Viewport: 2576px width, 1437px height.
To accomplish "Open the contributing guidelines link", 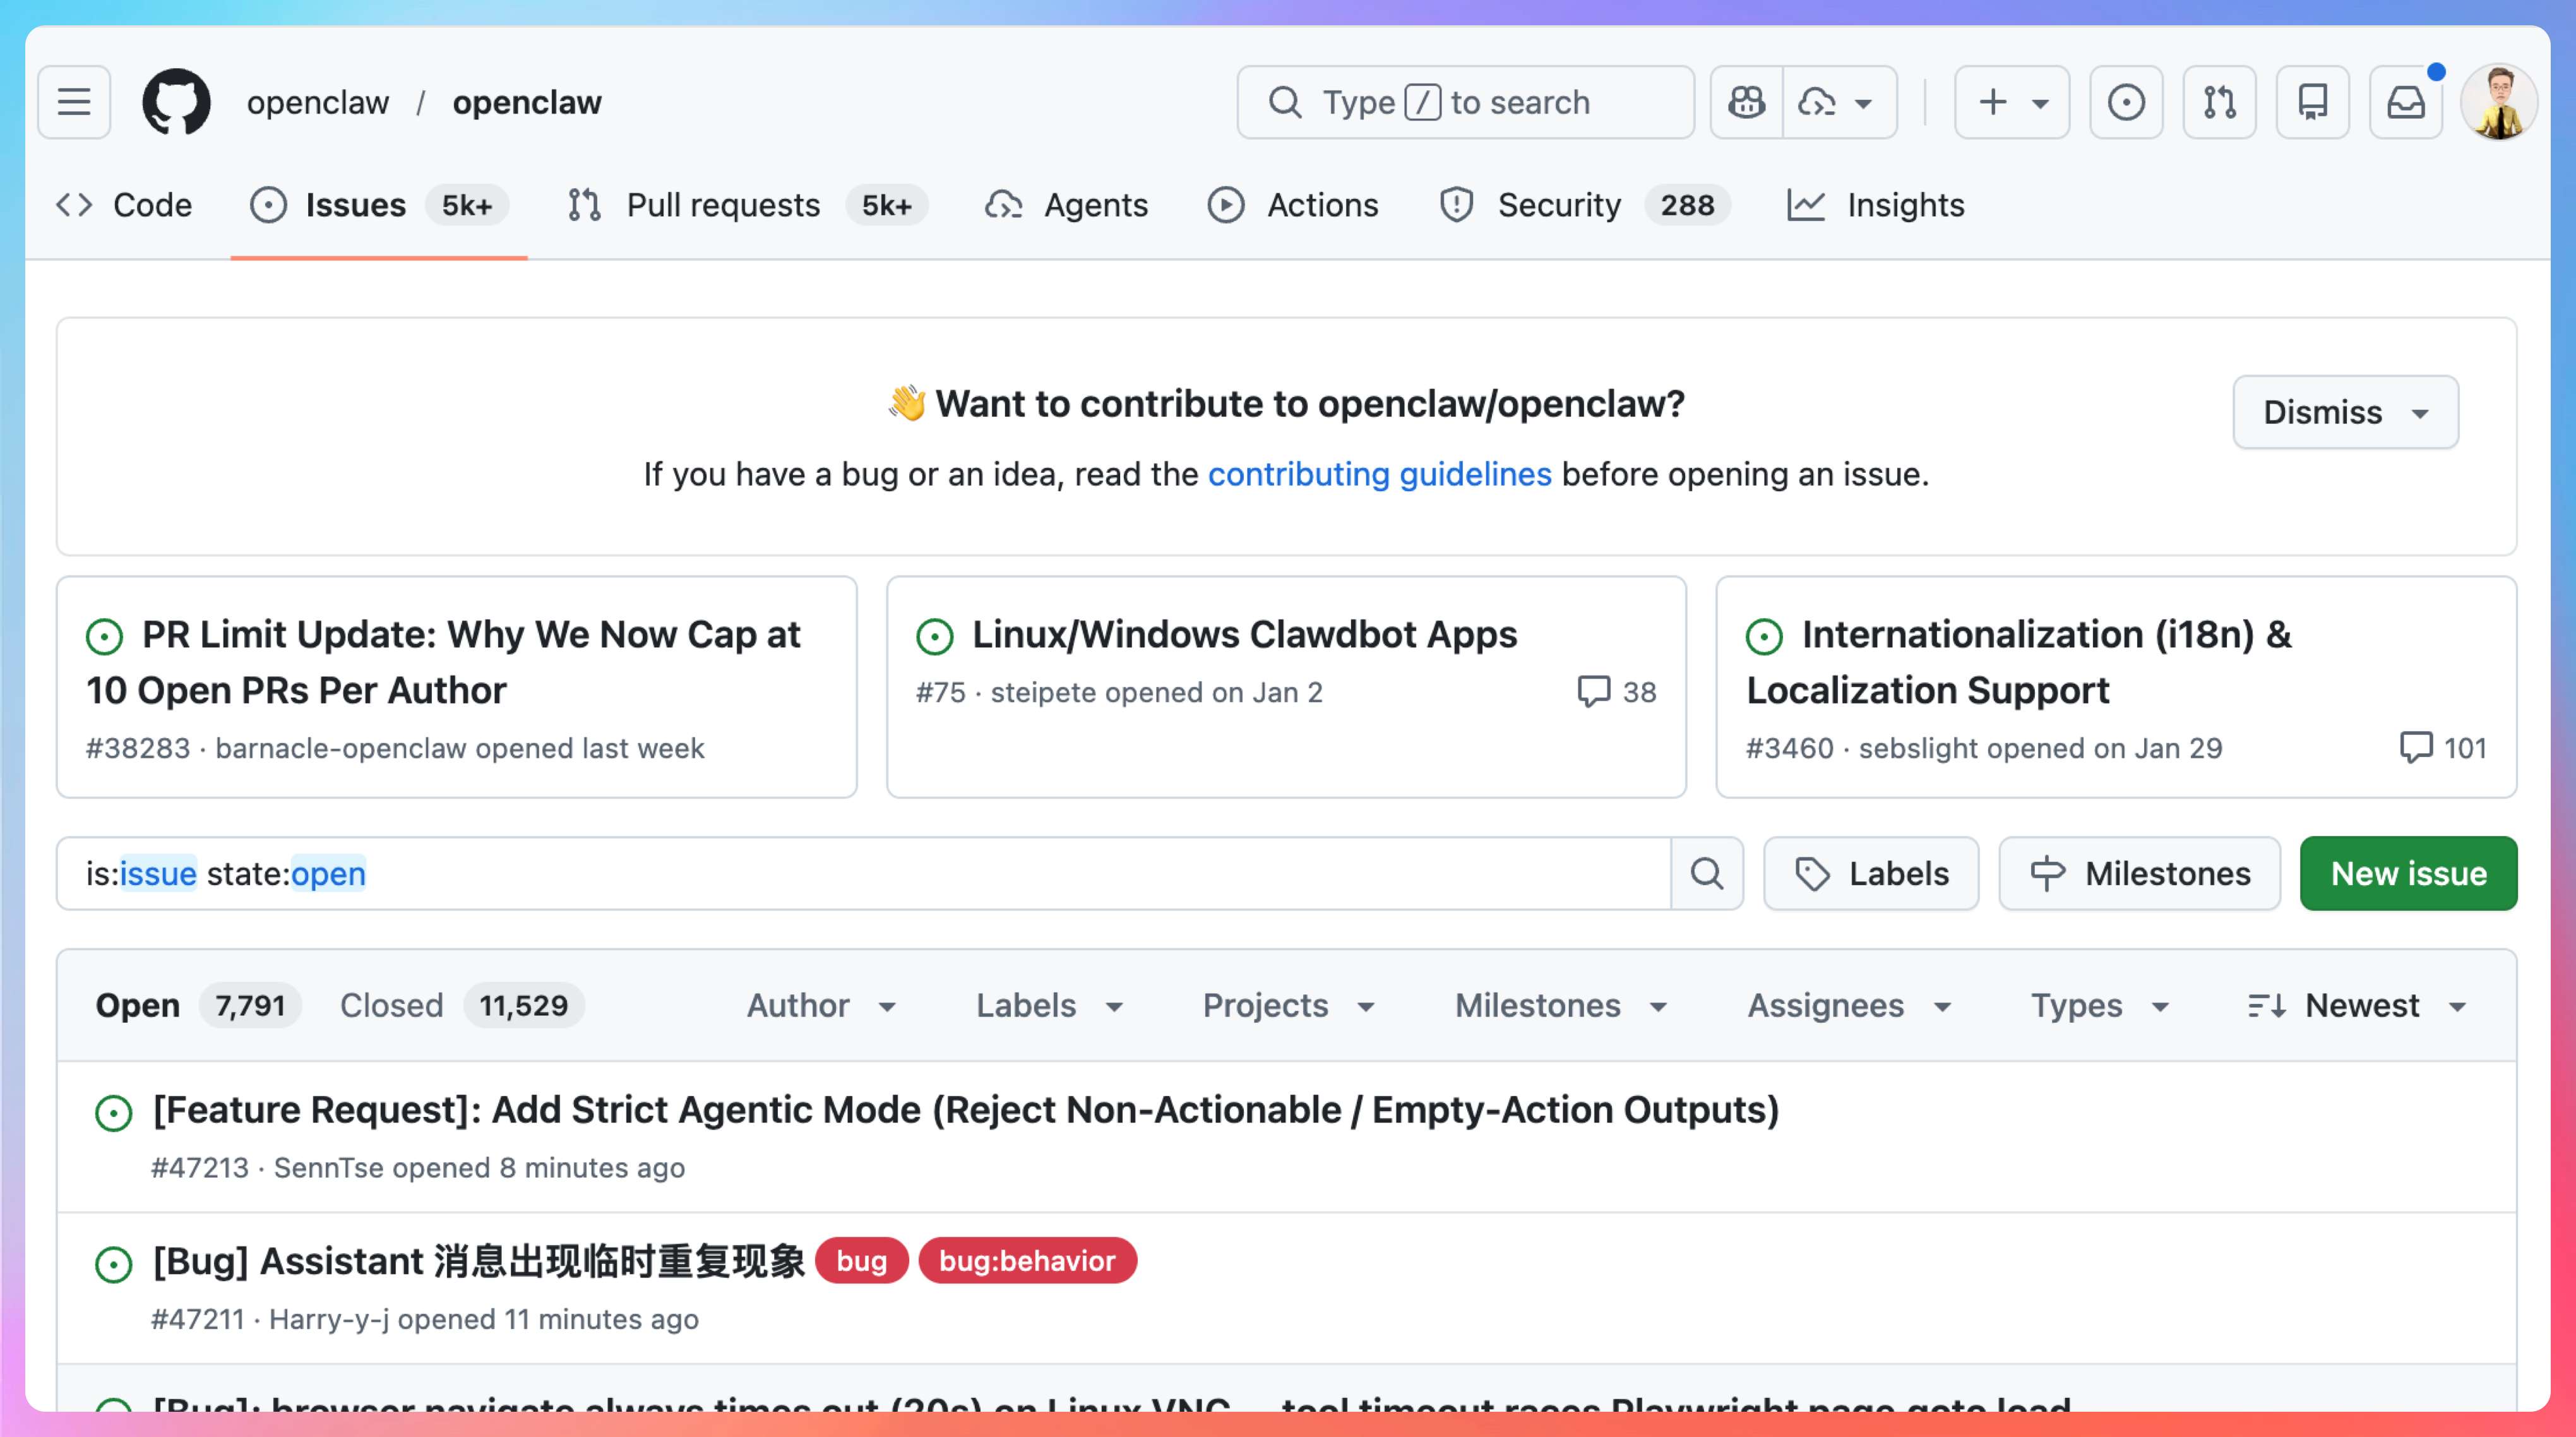I will click(x=1379, y=474).
